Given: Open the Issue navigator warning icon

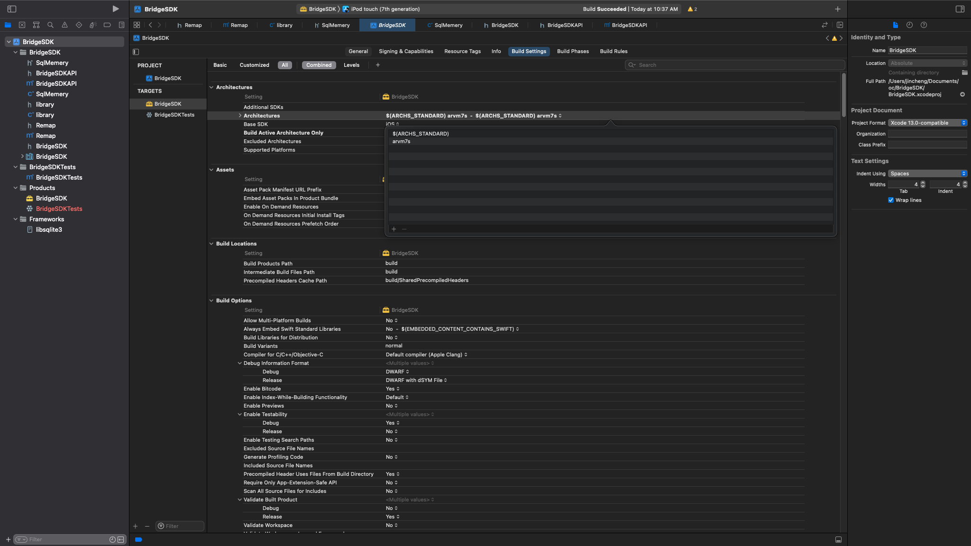Looking at the screenshot, I should click(64, 25).
